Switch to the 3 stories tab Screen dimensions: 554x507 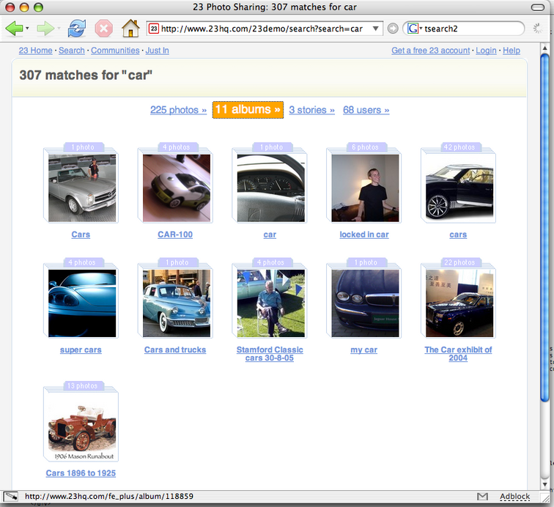311,110
